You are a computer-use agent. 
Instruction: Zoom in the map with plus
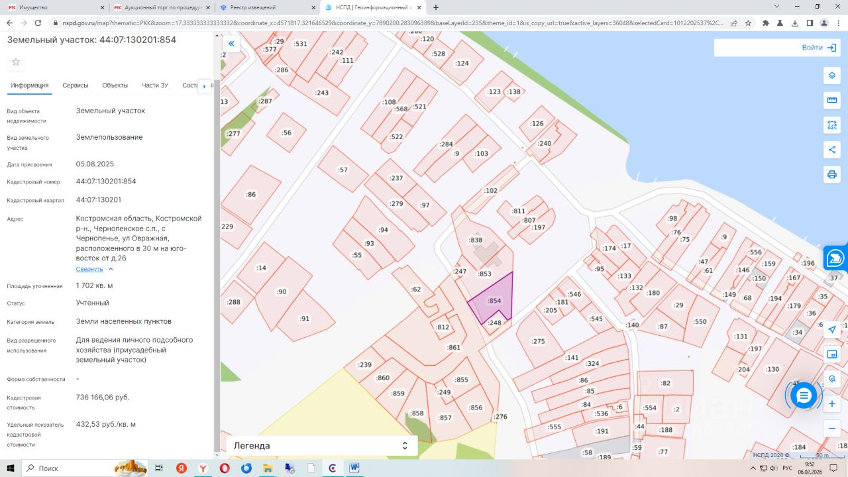click(832, 403)
